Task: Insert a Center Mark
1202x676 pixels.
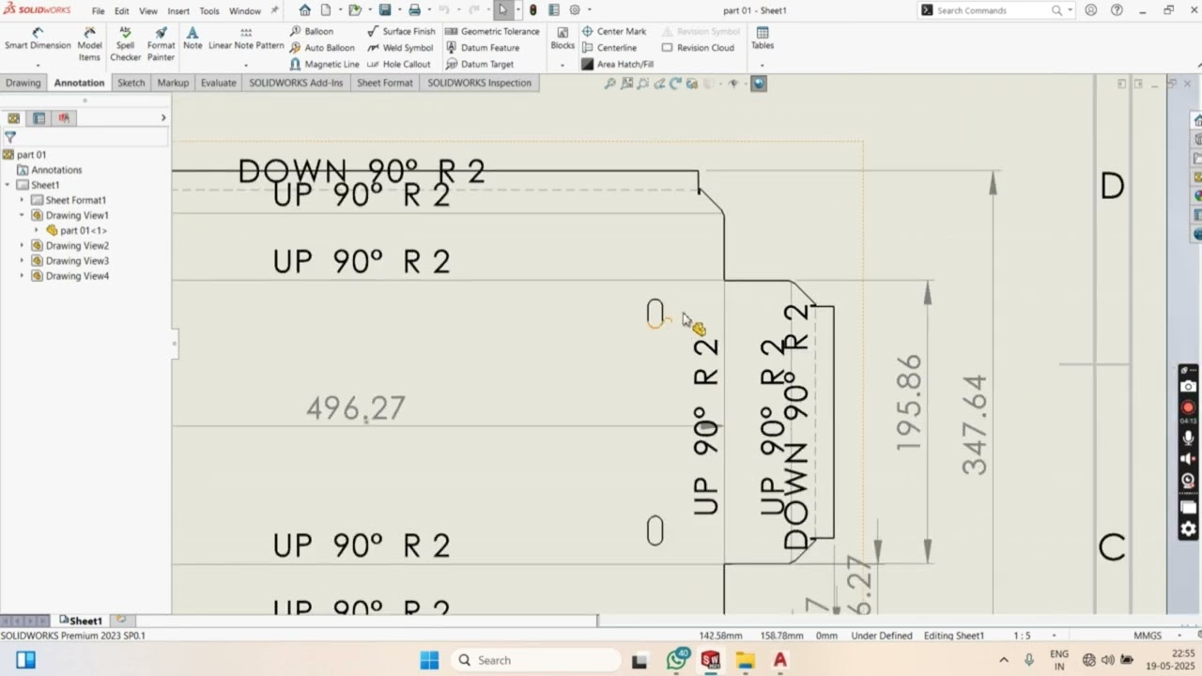Action: 613,31
